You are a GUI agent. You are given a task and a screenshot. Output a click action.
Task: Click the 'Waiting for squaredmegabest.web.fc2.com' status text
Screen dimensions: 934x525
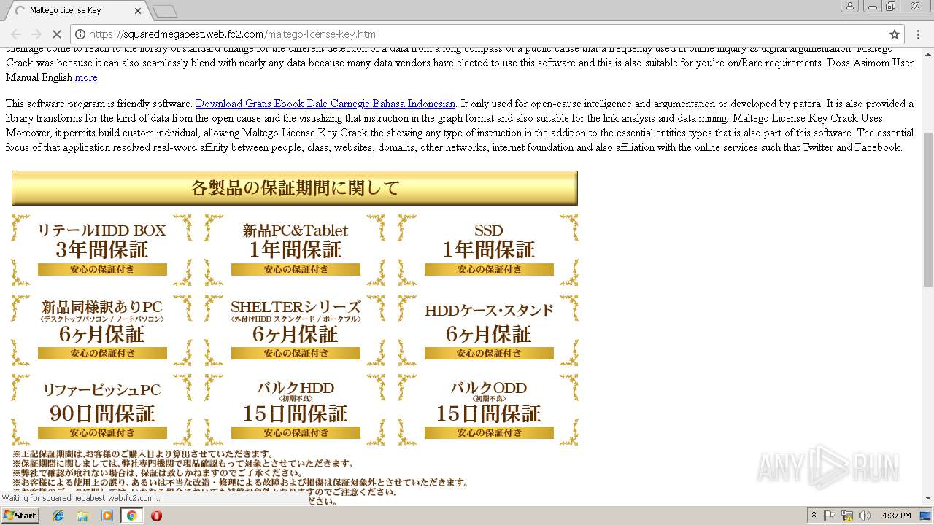(x=80, y=498)
